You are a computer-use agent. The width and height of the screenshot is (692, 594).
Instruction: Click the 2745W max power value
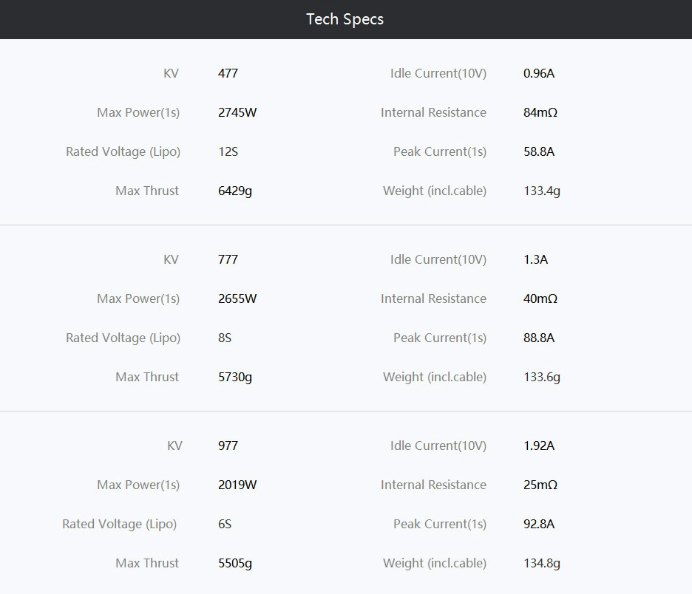(237, 112)
